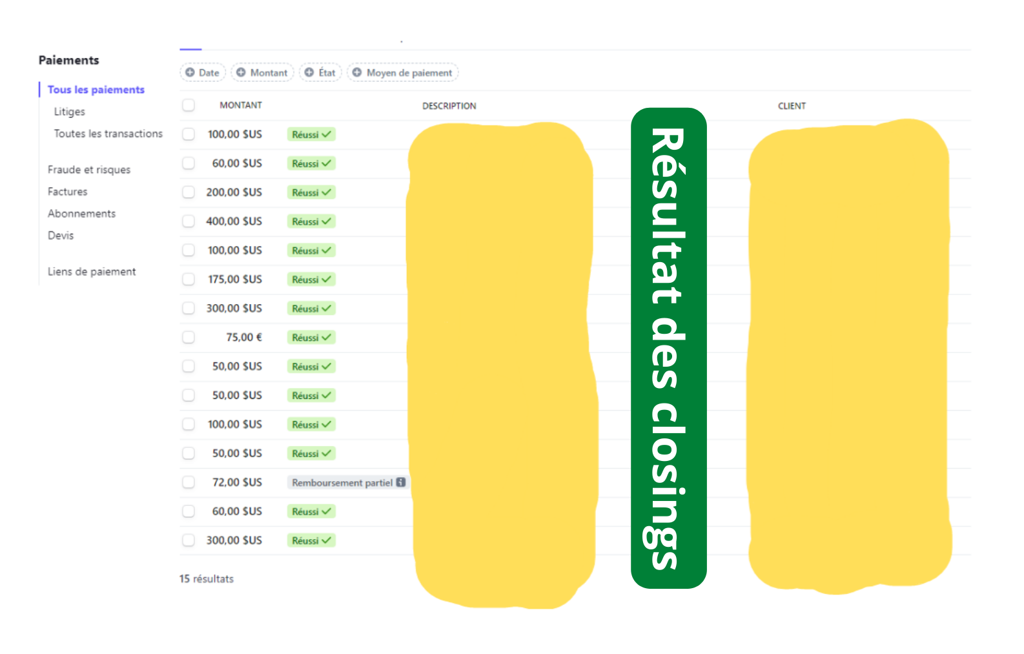
Task: Open Fraude et risques section
Action: [x=89, y=170]
